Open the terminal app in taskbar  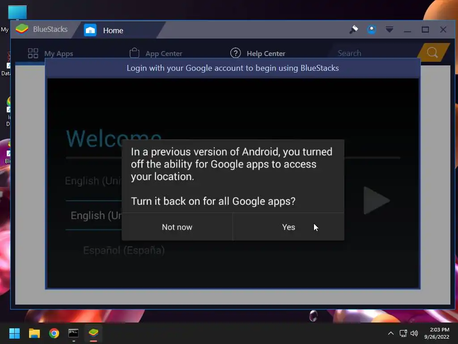[73, 333]
